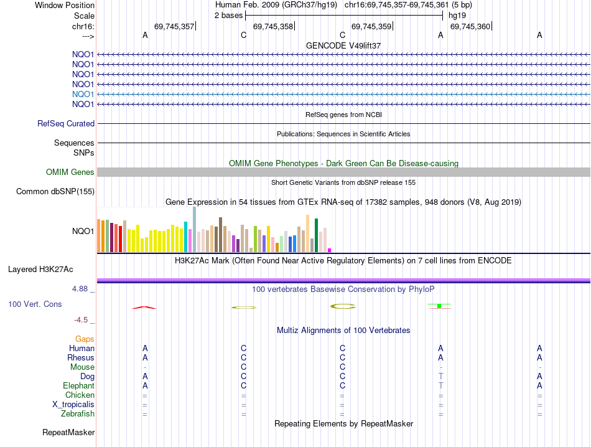This screenshot has width=591, height=447.
Task: Click the Dog species label
Action: 87,377
